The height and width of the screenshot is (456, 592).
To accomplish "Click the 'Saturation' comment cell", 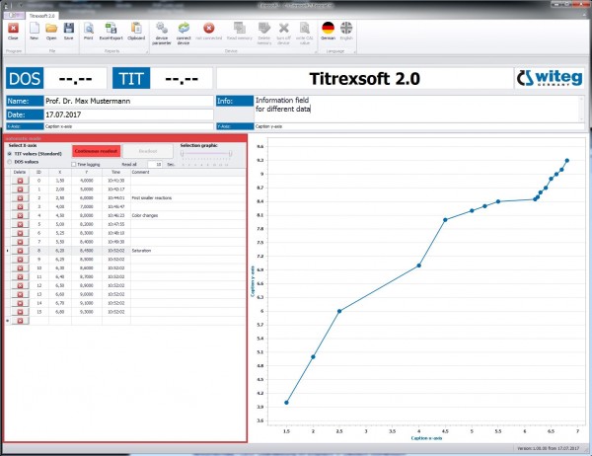I will tap(188, 251).
